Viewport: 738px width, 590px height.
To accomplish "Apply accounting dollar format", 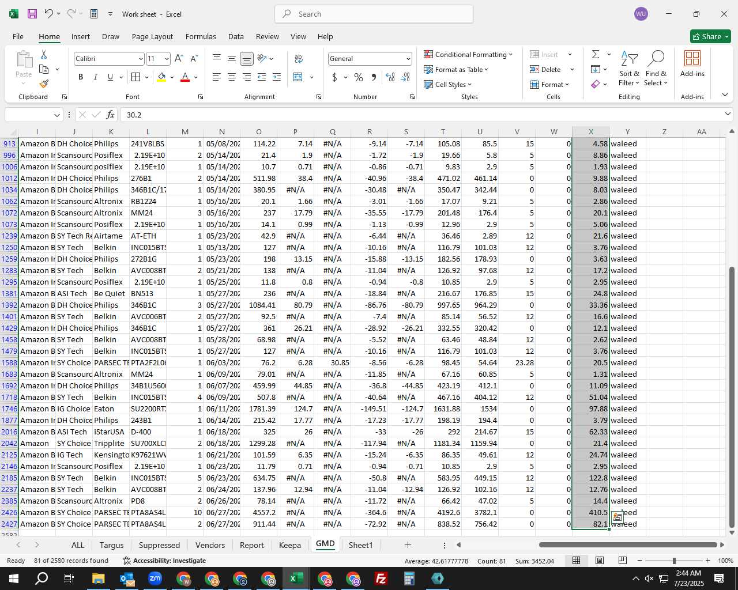I will click(334, 77).
